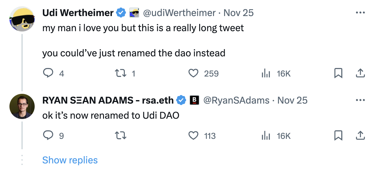The image size is (375, 170).
Task: Like Udi Wertheimer's tweet with 259 likes
Action: [x=193, y=73]
